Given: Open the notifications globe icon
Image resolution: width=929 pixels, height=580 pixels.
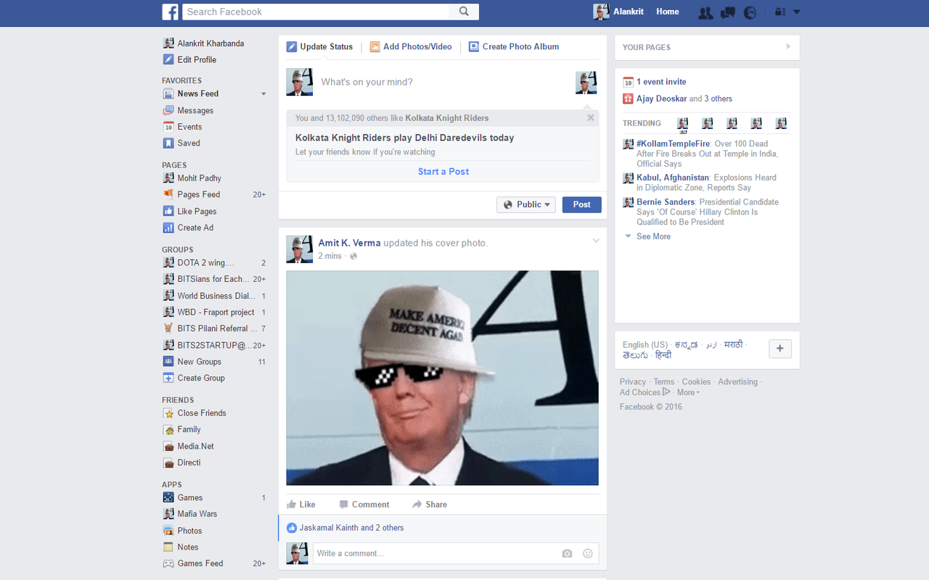Looking at the screenshot, I should tap(750, 12).
